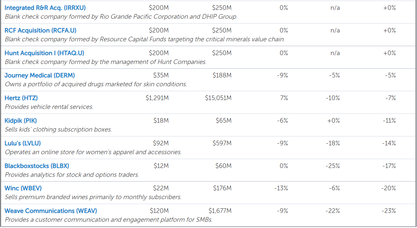Select the $35M value for Journey Medical
The height and width of the screenshot is (228, 417).
pyautogui.click(x=161, y=75)
